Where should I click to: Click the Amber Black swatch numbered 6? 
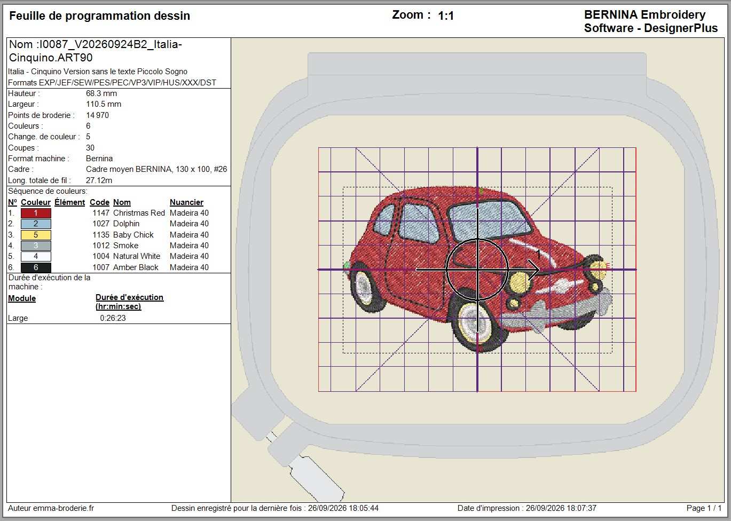click(36, 267)
